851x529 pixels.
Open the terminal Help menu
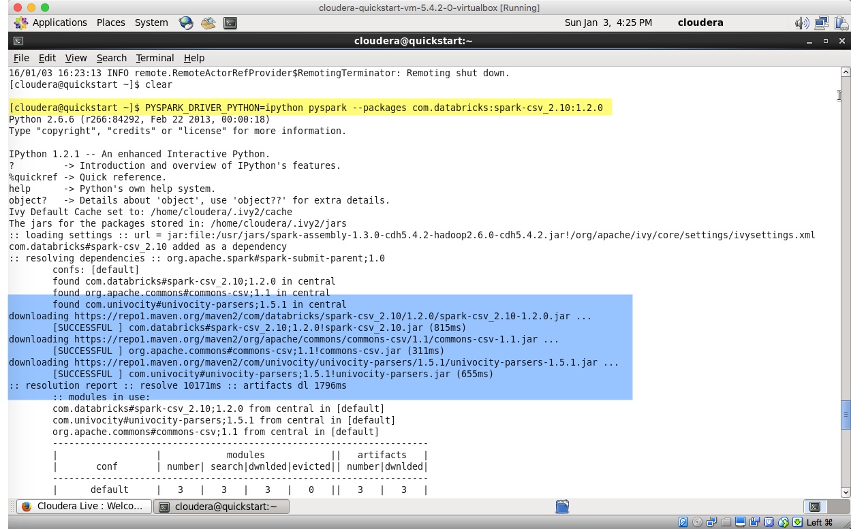click(194, 58)
